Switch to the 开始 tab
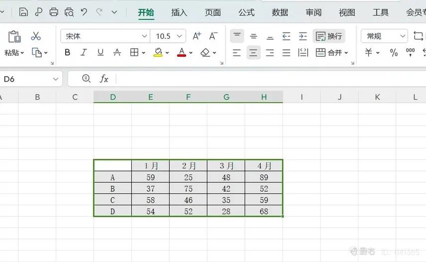This screenshot has height=262, width=426. [146, 12]
